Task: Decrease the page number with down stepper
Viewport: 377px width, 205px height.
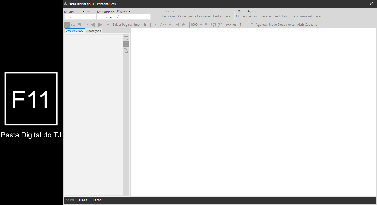Action: pyautogui.click(x=252, y=26)
